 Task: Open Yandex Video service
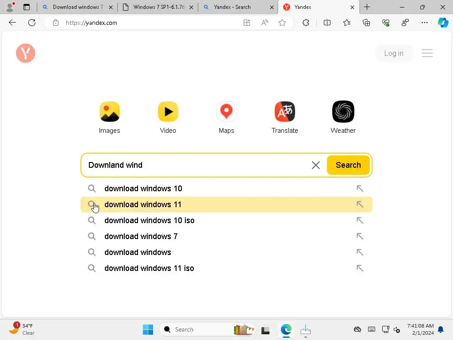(168, 117)
